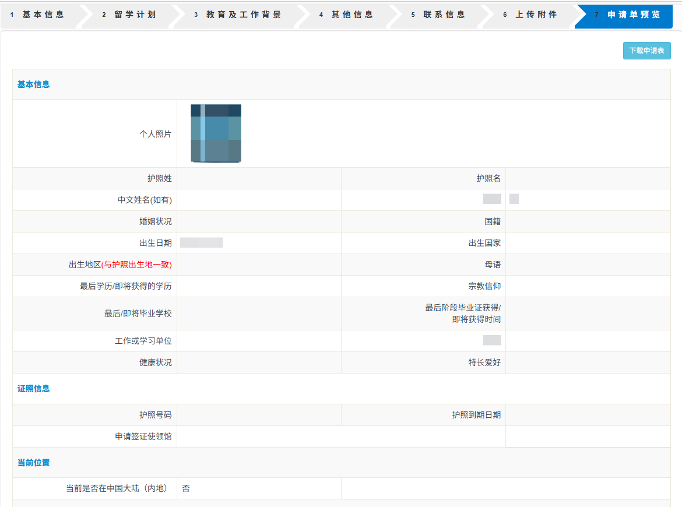Select step 4 其他信息 tab
This screenshot has width=682, height=507.
coord(346,15)
